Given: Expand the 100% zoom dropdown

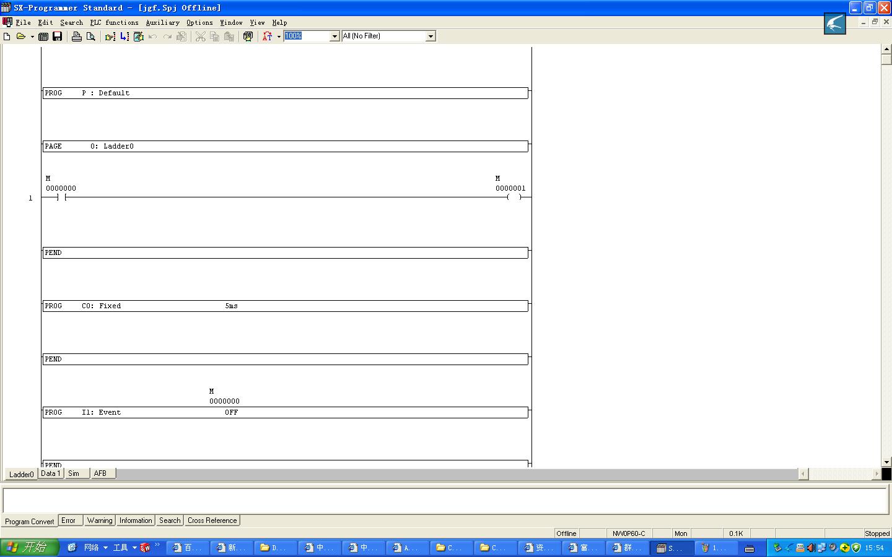Looking at the screenshot, I should (x=334, y=37).
